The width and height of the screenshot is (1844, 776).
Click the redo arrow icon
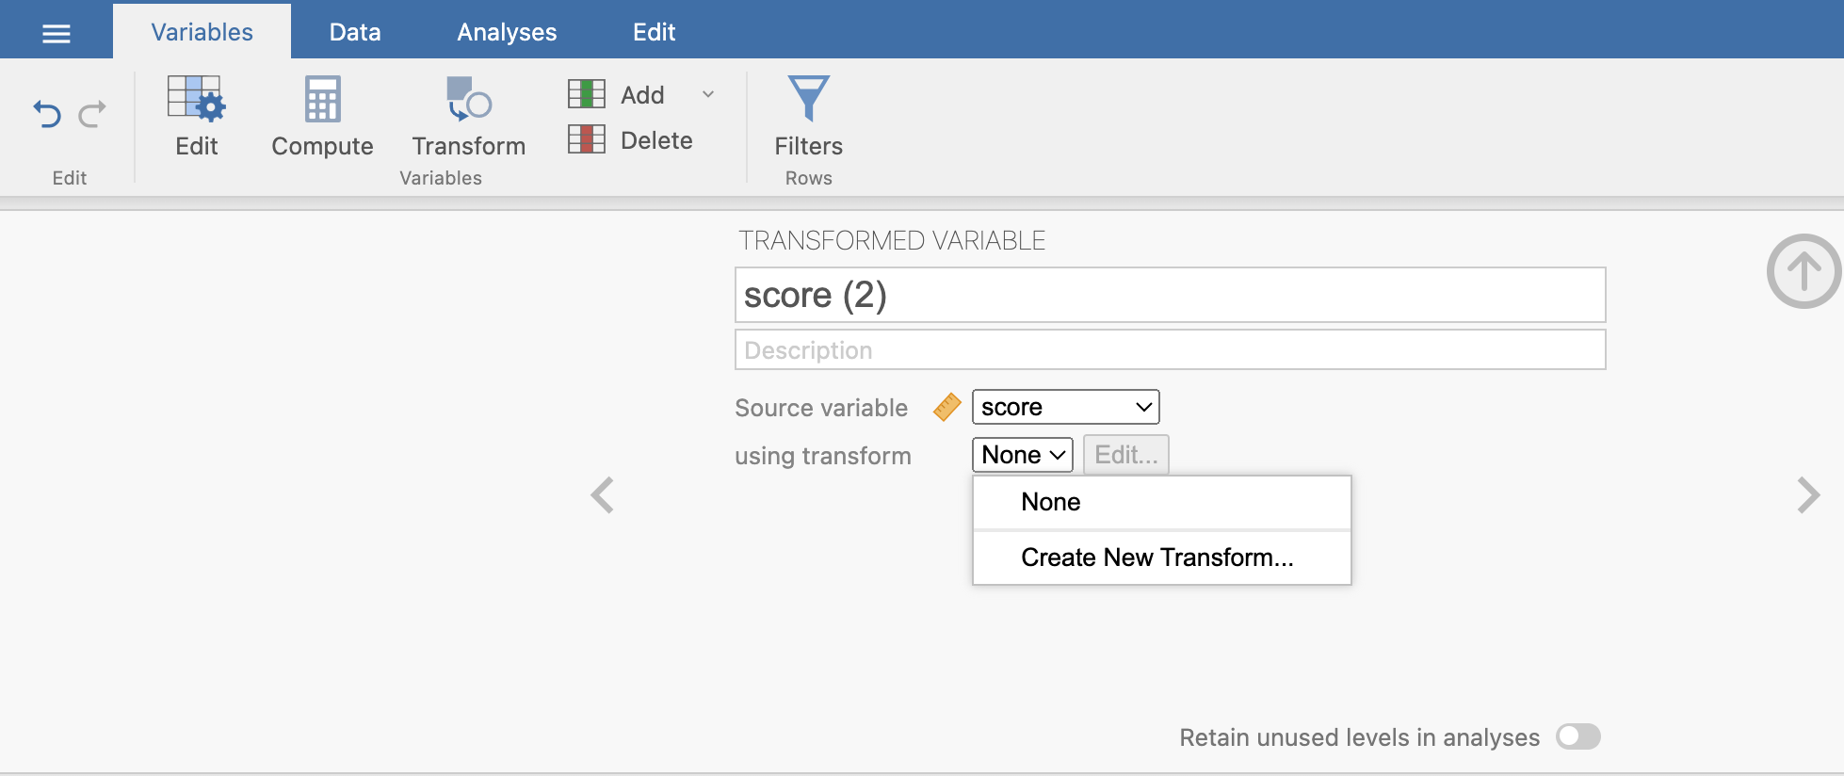(92, 114)
